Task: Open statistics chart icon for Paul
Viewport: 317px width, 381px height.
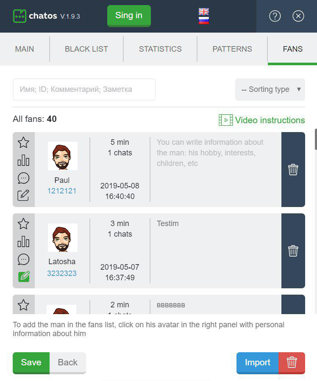Action: click(x=23, y=160)
